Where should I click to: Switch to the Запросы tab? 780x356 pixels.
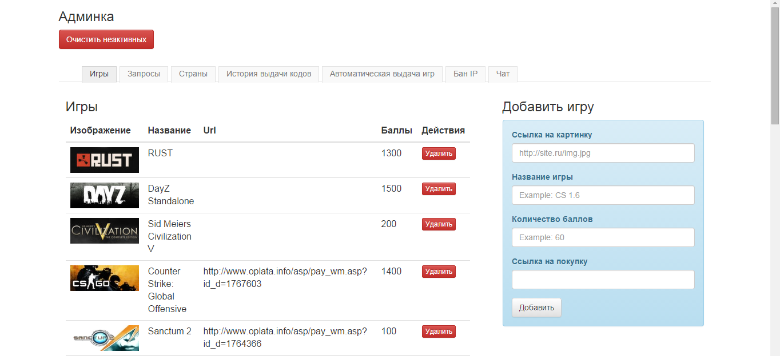[144, 74]
